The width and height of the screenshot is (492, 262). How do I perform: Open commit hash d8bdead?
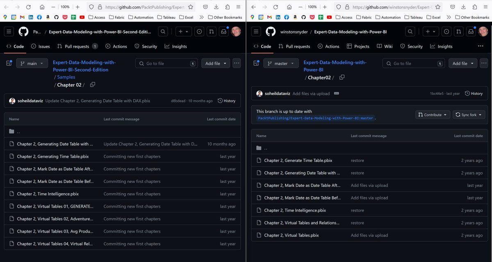pyautogui.click(x=179, y=101)
